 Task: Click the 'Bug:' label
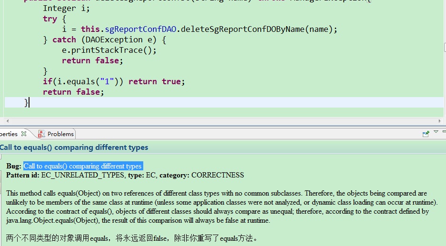click(x=14, y=166)
